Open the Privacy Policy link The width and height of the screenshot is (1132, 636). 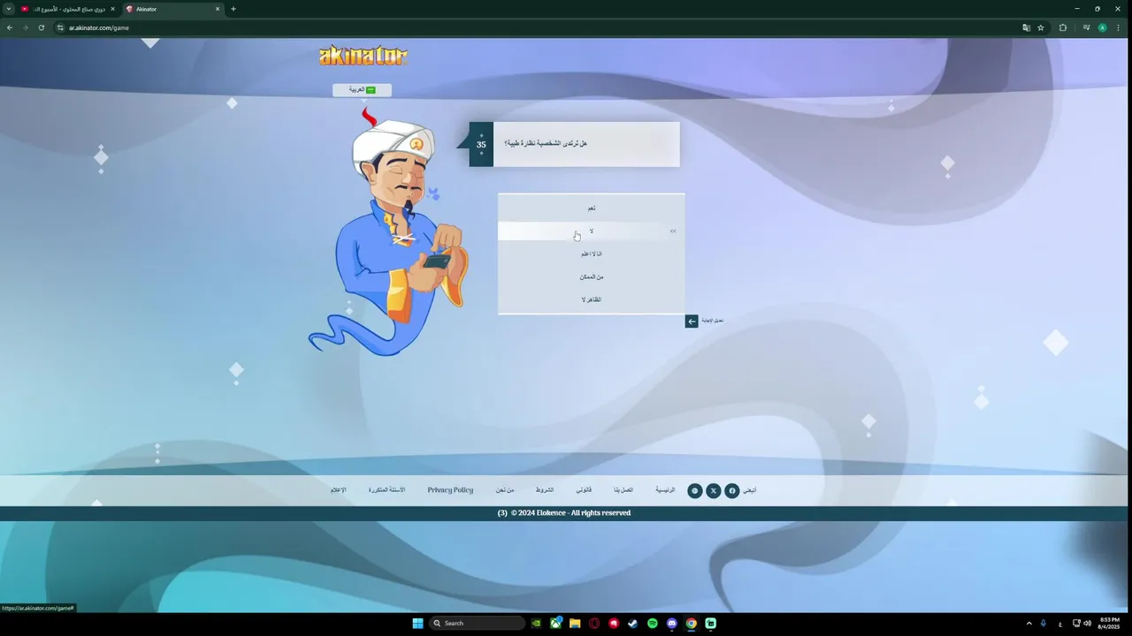[450, 490]
